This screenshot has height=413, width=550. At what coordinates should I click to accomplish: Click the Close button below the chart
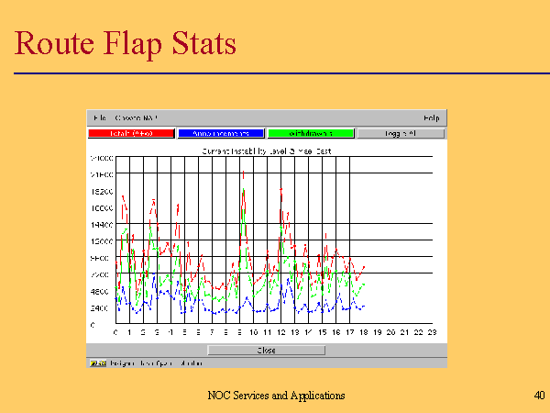coord(266,350)
